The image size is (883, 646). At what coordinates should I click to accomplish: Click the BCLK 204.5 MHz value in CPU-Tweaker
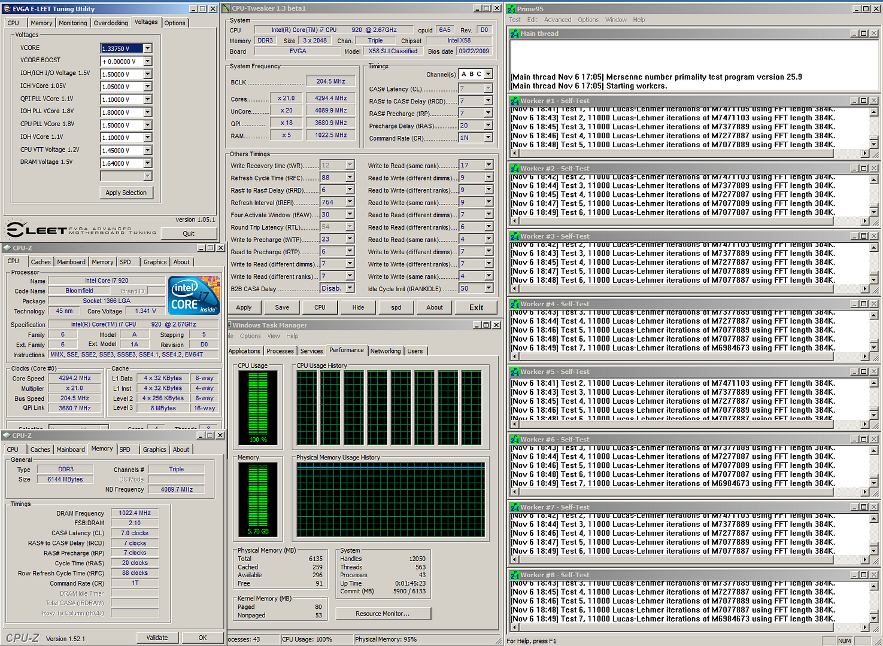(x=331, y=81)
